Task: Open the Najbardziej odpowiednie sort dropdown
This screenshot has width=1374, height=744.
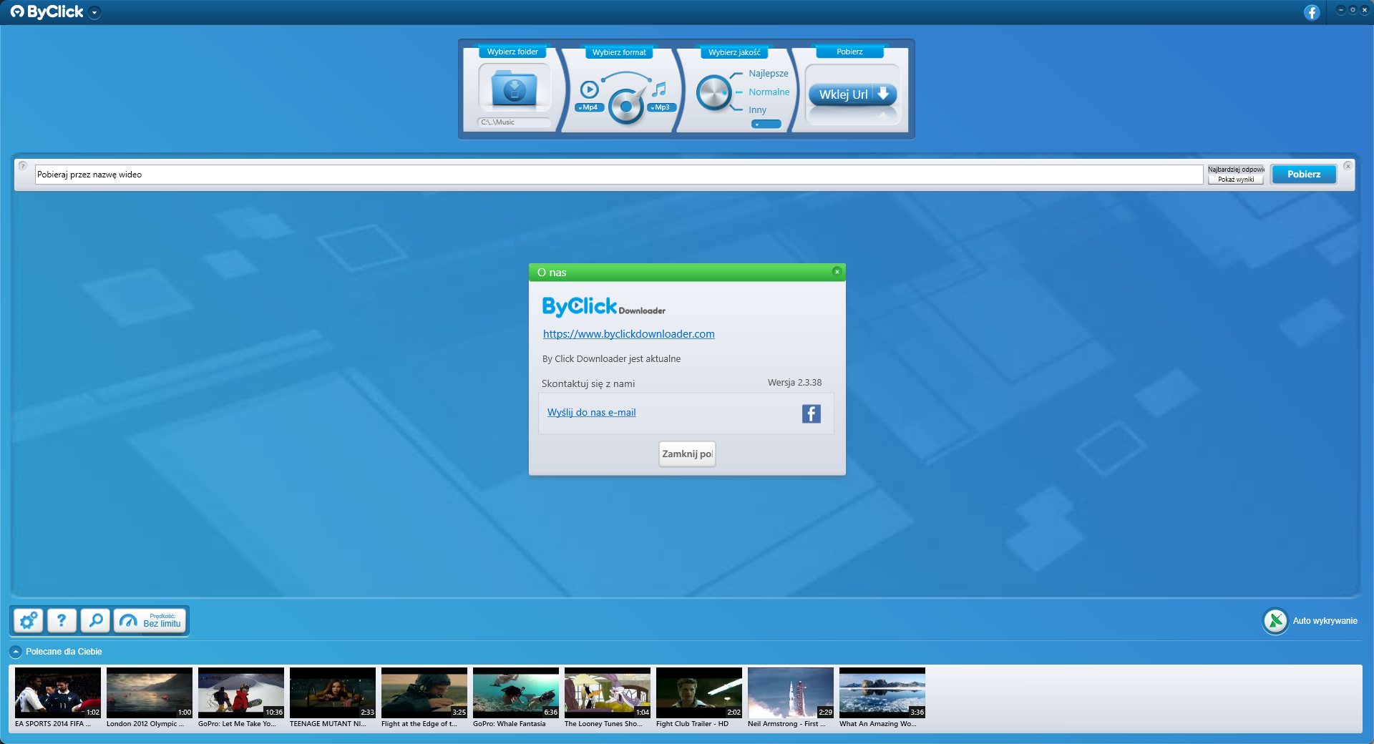Action: click(x=1236, y=170)
